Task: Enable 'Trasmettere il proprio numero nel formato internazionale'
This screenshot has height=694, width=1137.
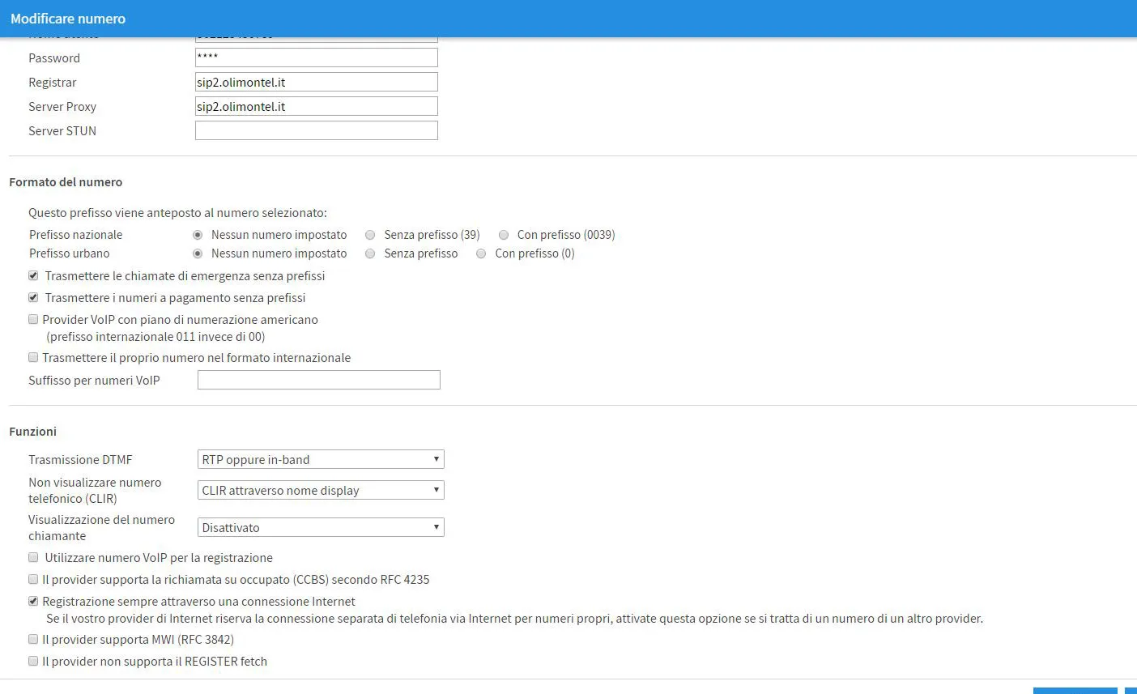Action: click(33, 357)
